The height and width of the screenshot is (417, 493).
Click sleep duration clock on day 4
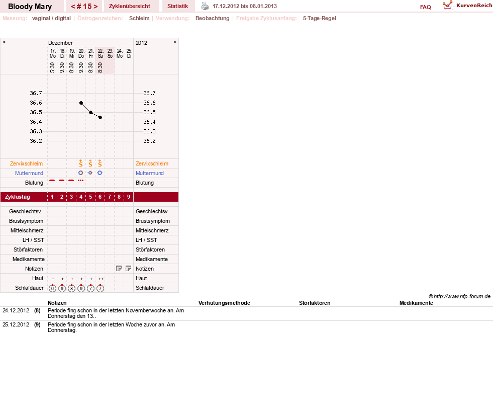[x=81, y=288]
